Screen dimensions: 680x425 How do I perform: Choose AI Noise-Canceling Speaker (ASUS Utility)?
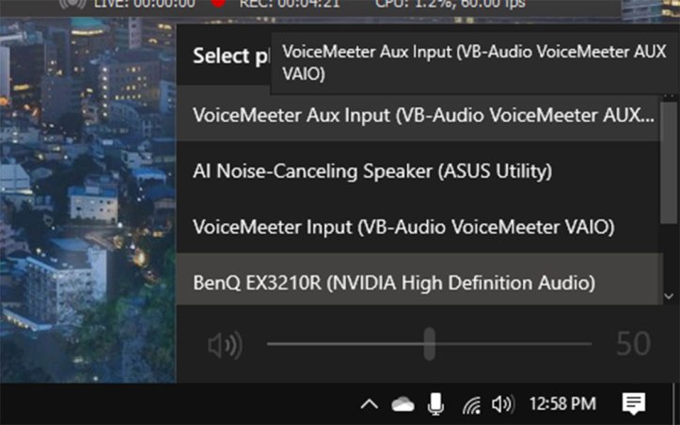click(x=372, y=172)
